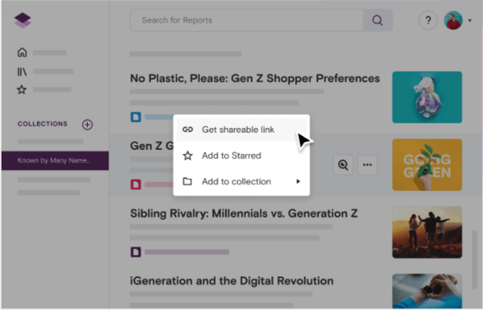The image size is (483, 310).
Task: Add a new collection with plus icon
Action: [87, 125]
